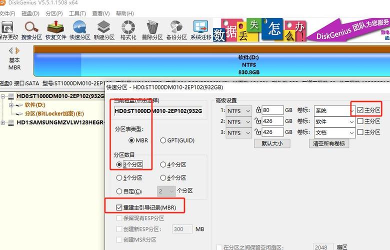Go to next disk with right arrow
The image size is (390, 250).
[17, 50]
